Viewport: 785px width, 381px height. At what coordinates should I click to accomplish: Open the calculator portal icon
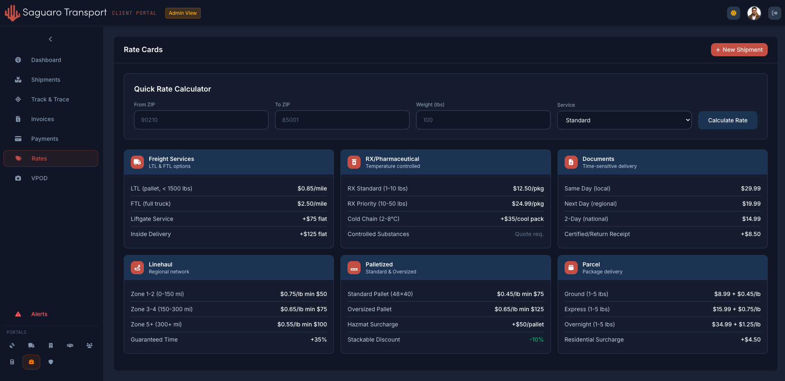(12, 362)
